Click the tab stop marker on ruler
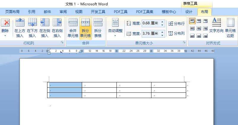This screenshot has width=238, height=125. pos(61,52)
